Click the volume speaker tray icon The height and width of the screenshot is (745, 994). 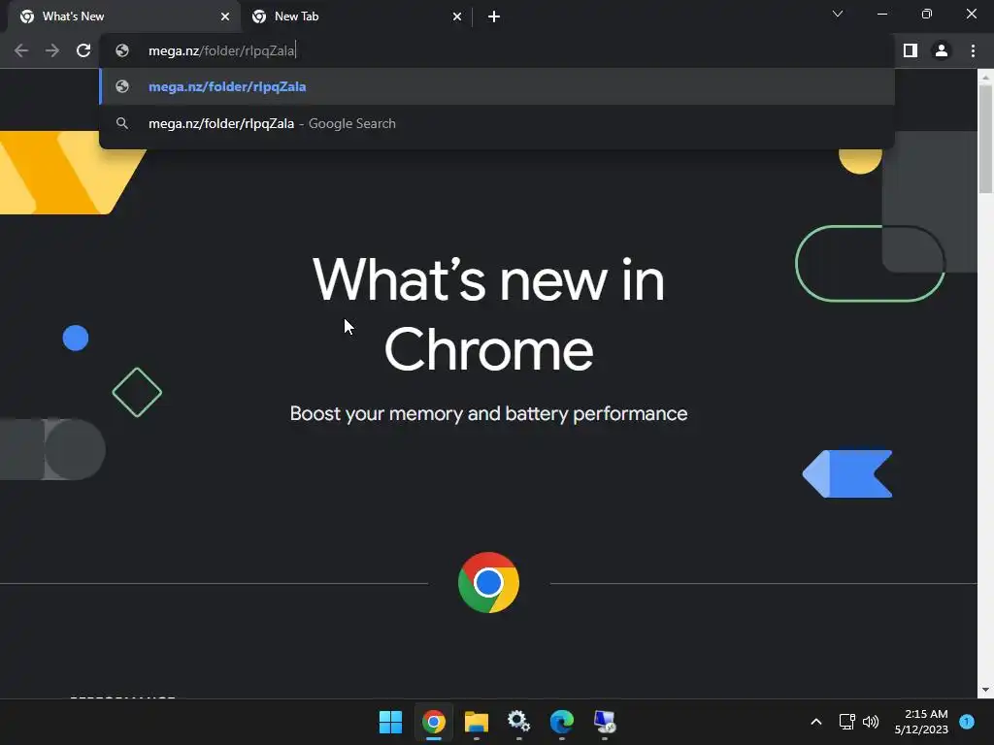(x=871, y=722)
